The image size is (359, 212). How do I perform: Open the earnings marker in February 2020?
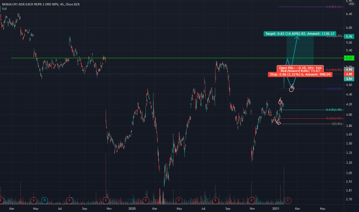[x=146, y=200]
